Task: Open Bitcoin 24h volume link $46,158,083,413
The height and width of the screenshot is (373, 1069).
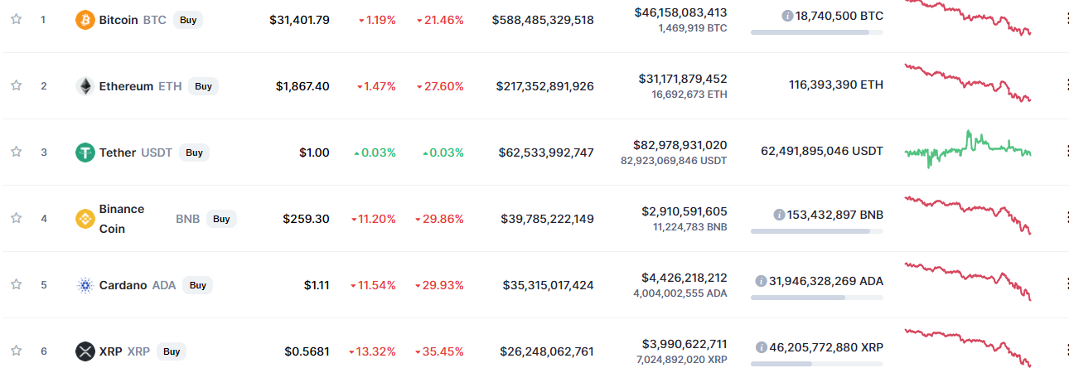Action: pos(680,12)
